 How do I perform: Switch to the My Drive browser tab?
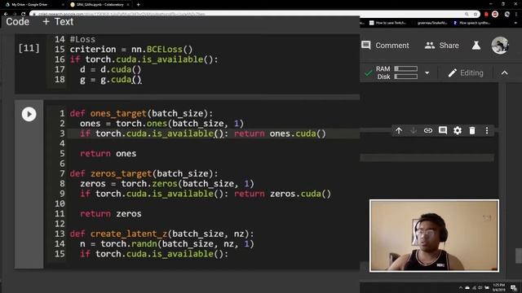33,5
